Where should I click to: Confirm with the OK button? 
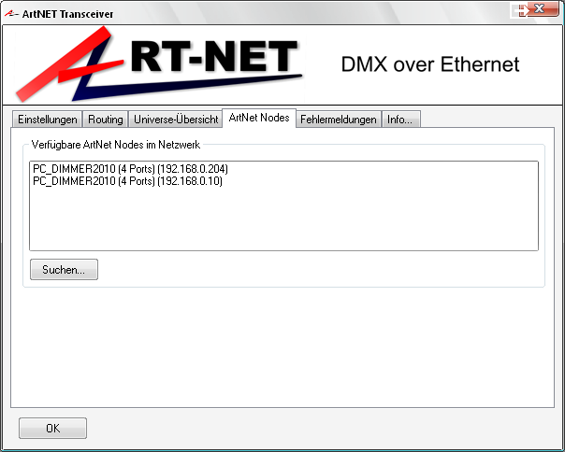click(52, 429)
